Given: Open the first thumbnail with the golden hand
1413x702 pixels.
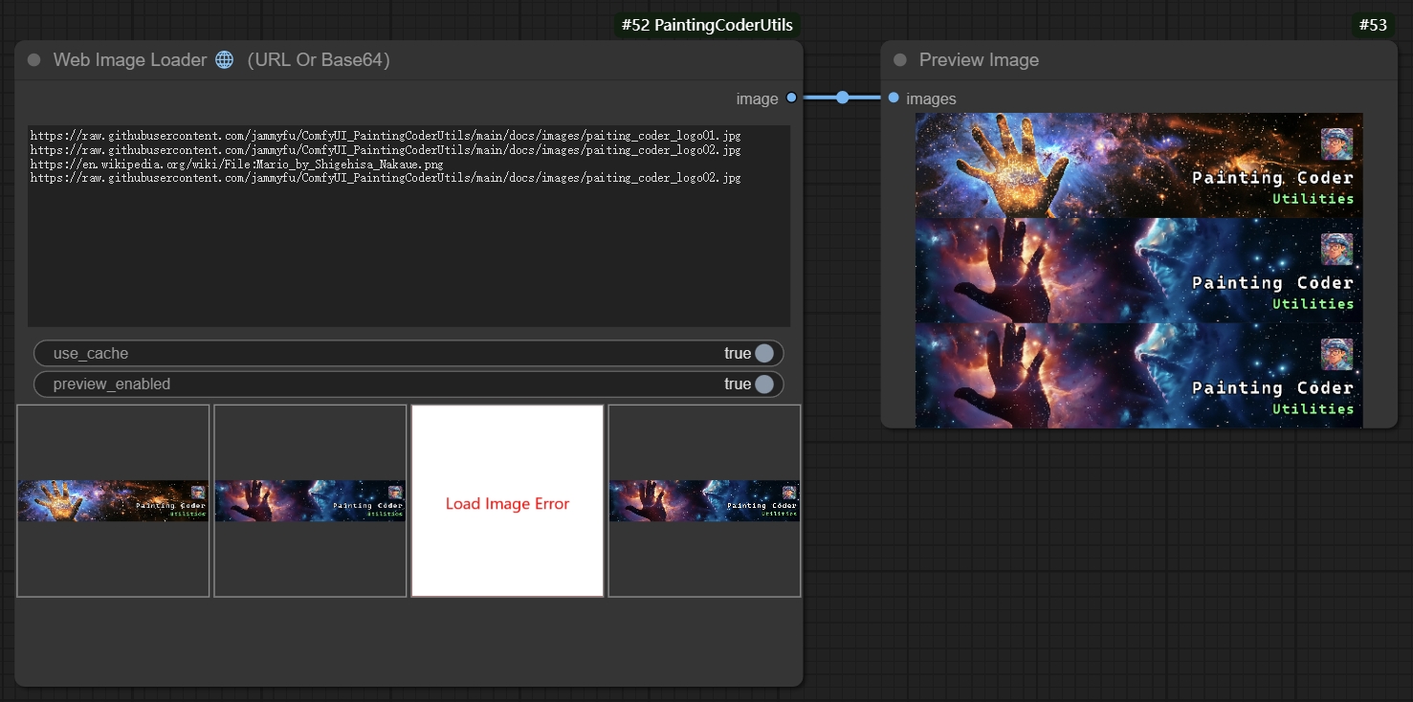Looking at the screenshot, I should click(113, 500).
